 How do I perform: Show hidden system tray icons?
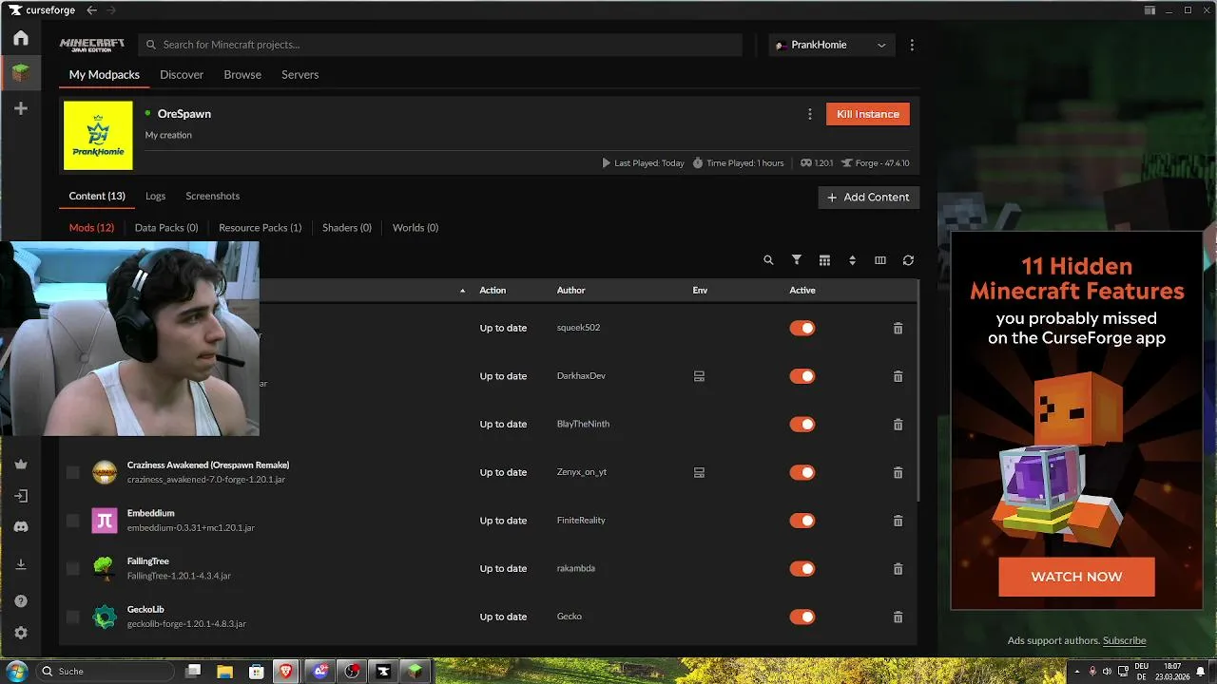coord(1078,671)
